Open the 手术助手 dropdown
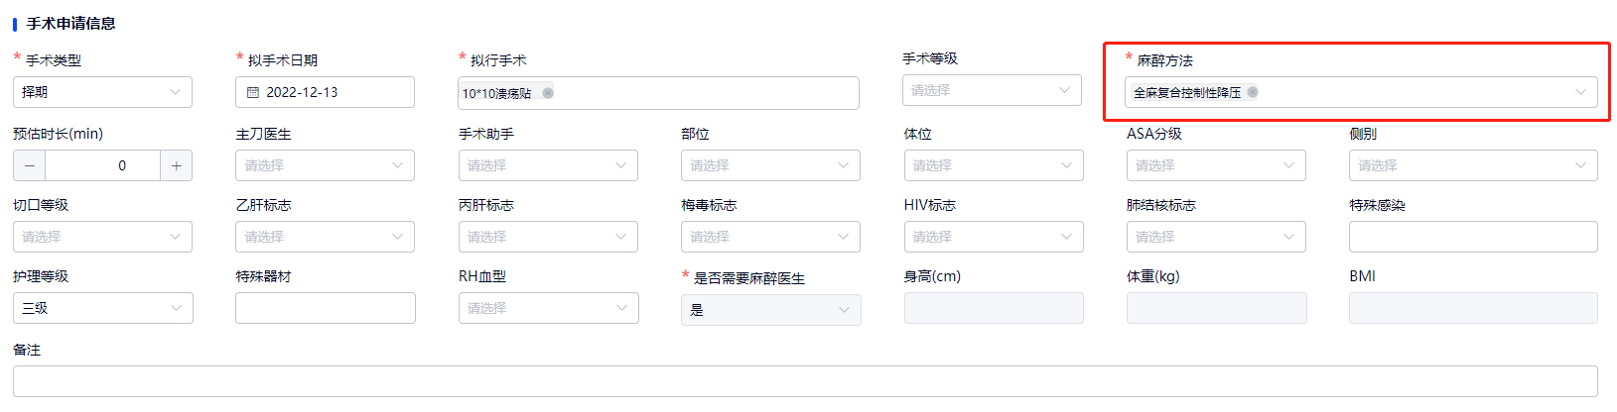This screenshot has height=412, width=1617. point(548,165)
